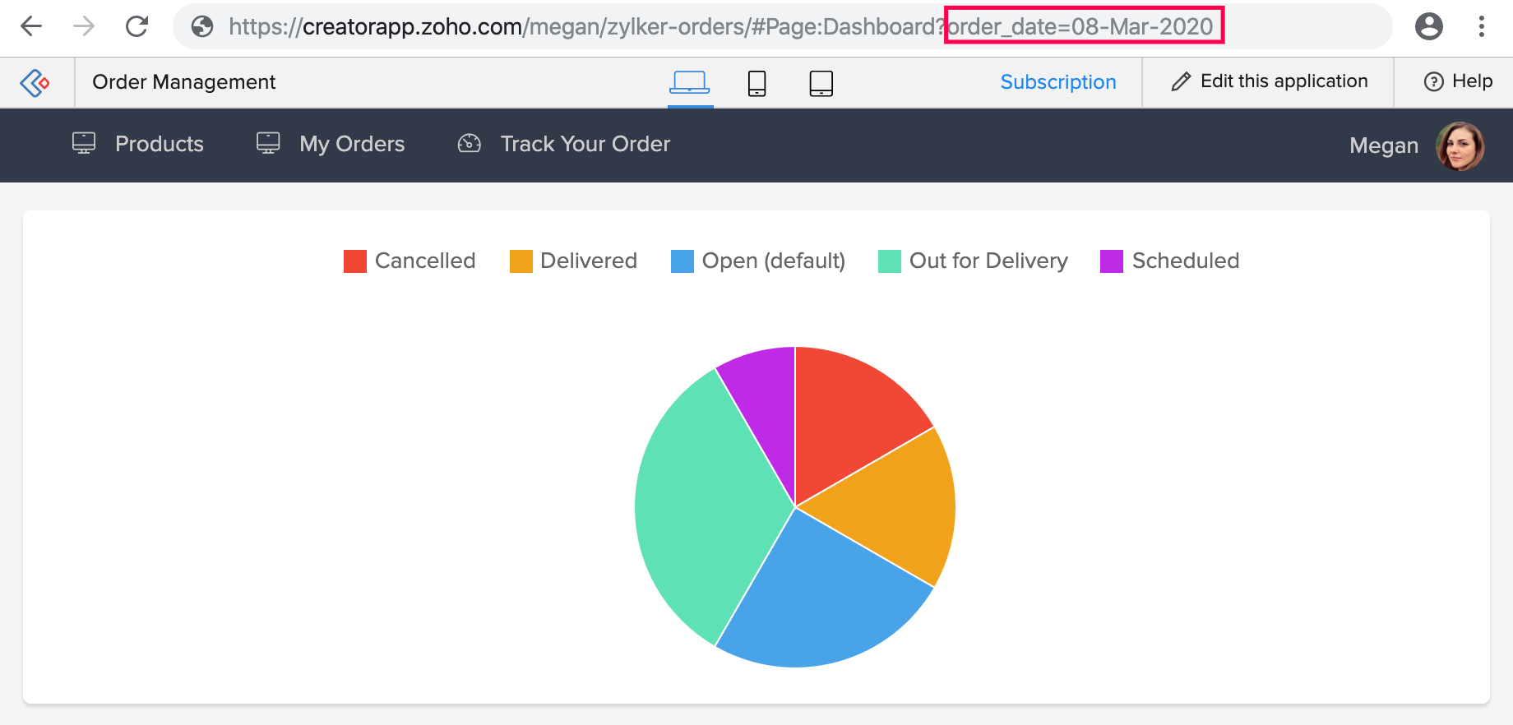Click the browser forward arrow
This screenshot has width=1513, height=725.
(x=84, y=26)
